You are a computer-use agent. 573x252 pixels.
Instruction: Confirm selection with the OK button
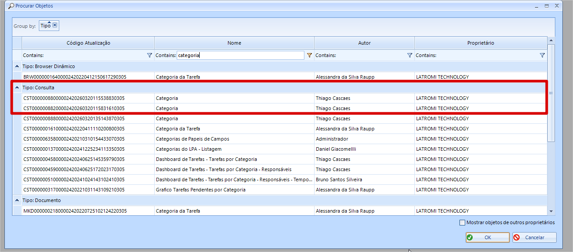[487, 237]
